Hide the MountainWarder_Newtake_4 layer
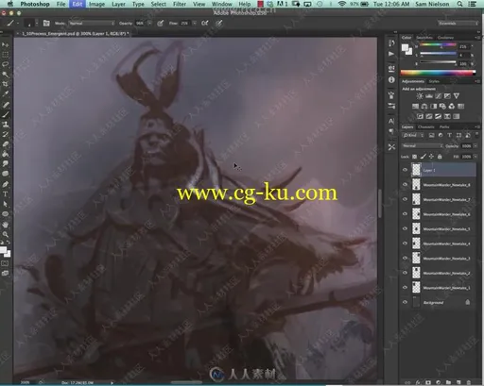Image resolution: width=484 pixels, height=386 pixels. pyautogui.click(x=405, y=243)
